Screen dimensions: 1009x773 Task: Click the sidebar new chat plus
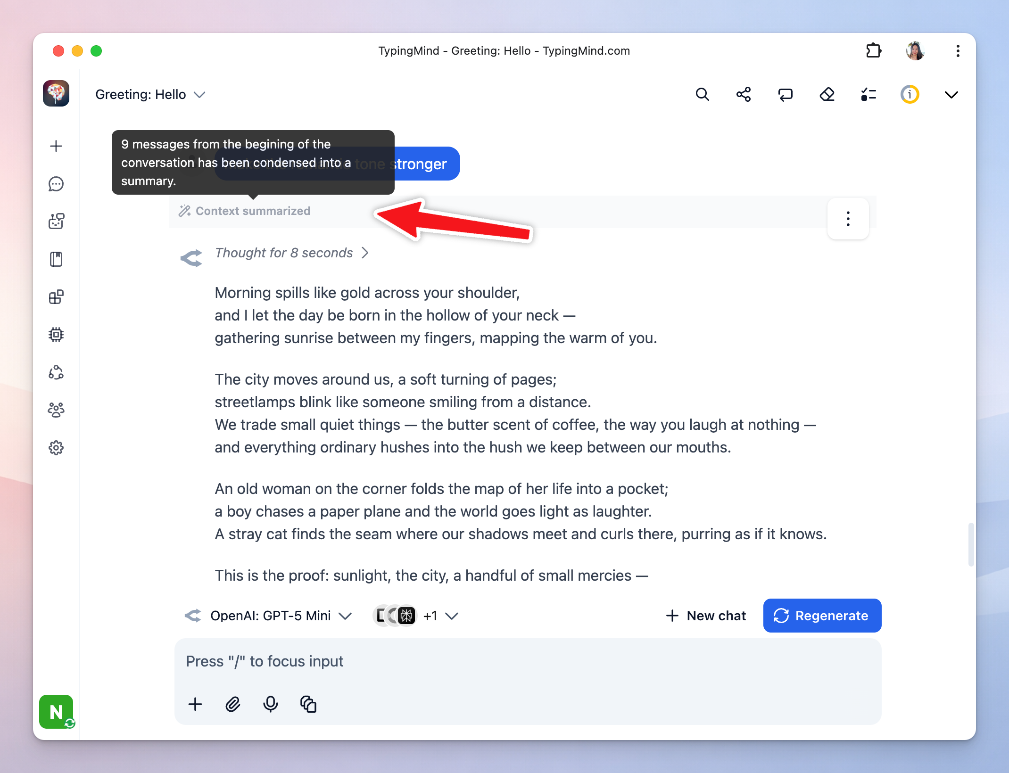[56, 146]
